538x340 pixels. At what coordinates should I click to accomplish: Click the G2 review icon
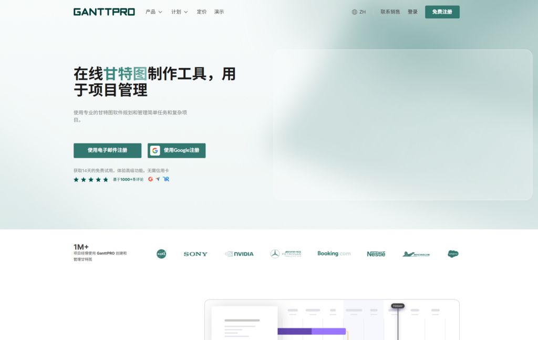click(x=150, y=179)
